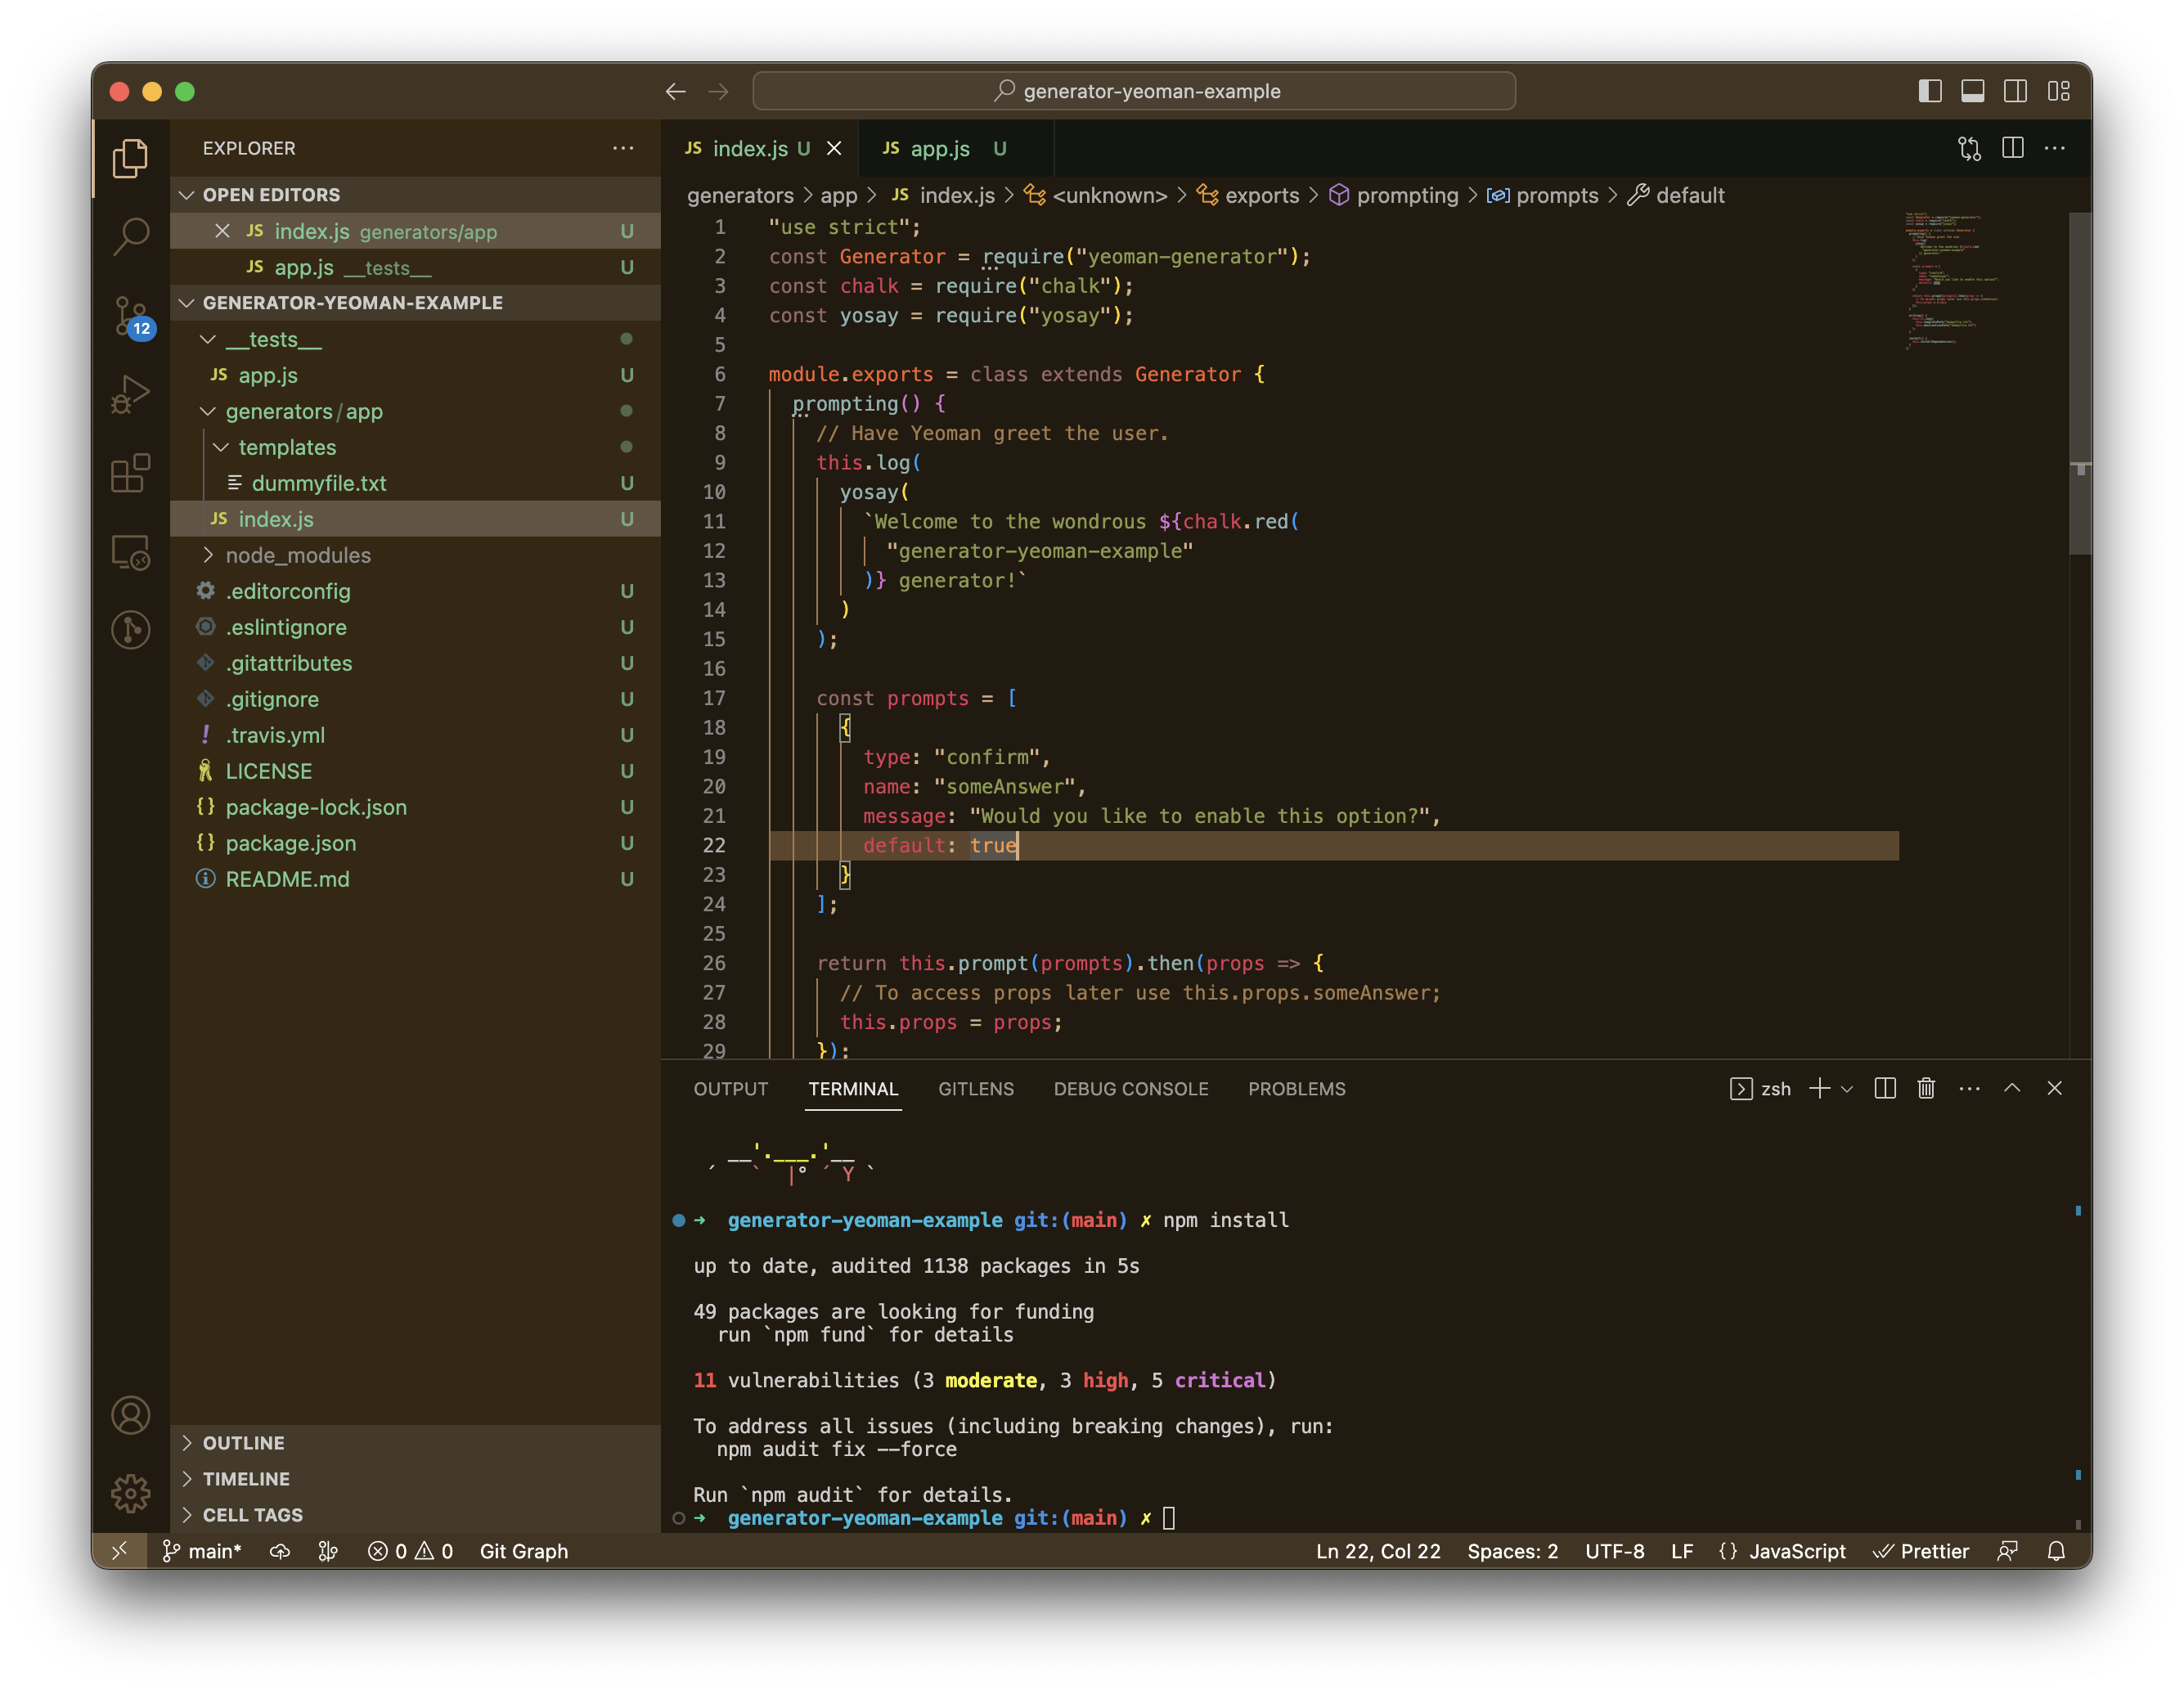
Task: Click the Open Changes compare icon
Action: pos(1969,148)
